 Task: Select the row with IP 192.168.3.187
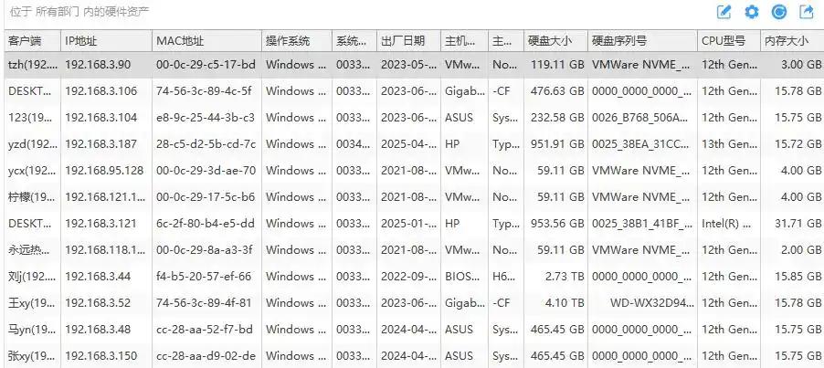pos(414,144)
